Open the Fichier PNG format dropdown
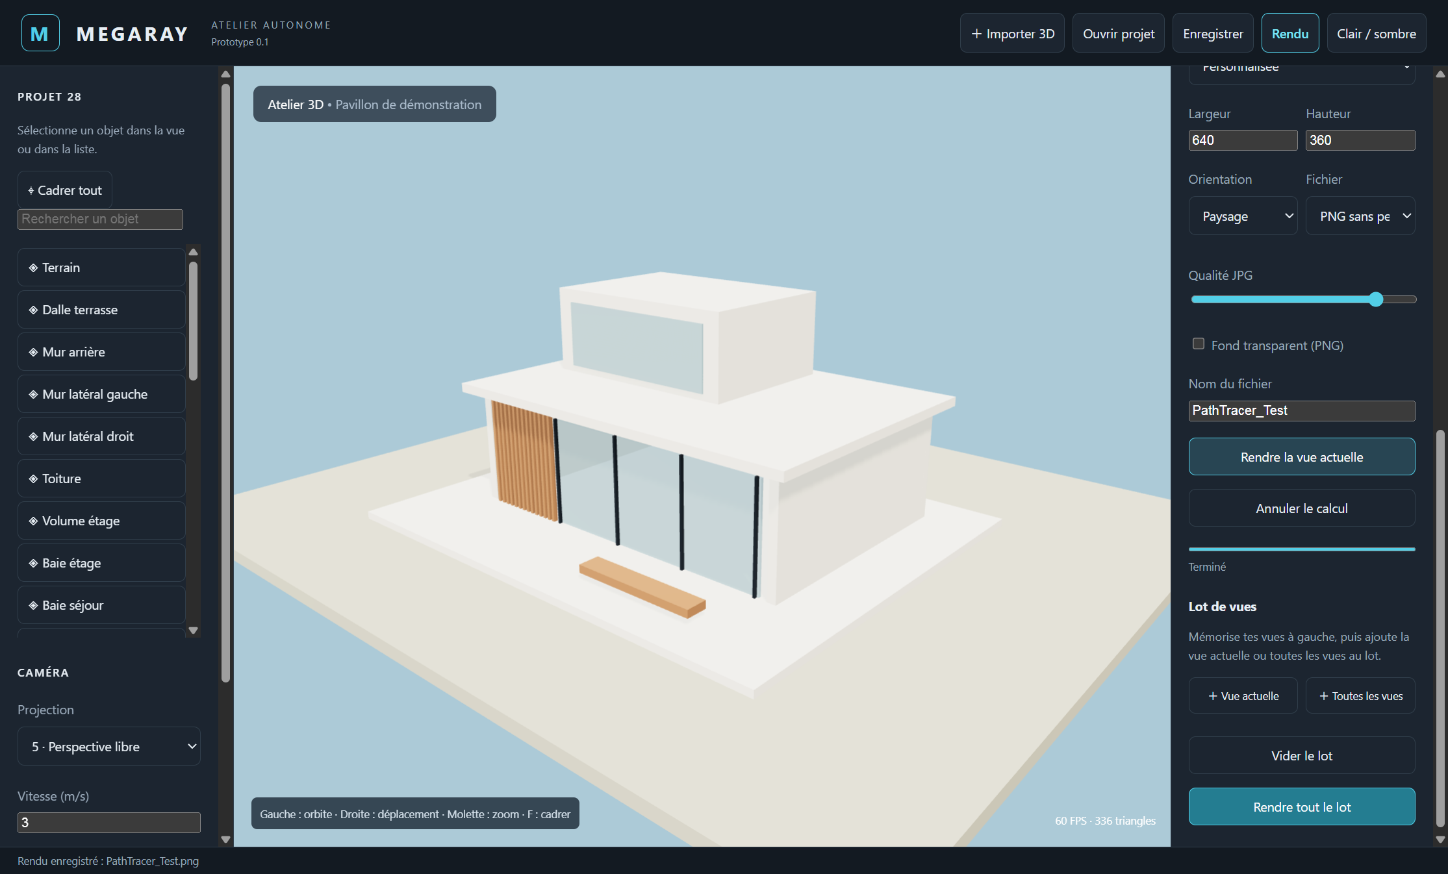The image size is (1448, 874). [x=1360, y=216]
